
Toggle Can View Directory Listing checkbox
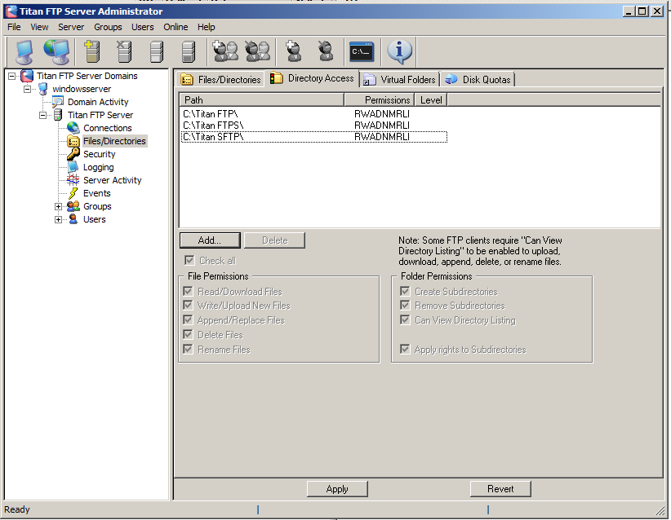tap(405, 319)
